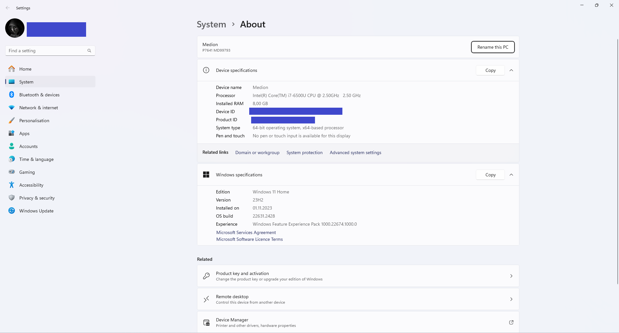
Task: Open the Accounts settings page
Action: [50, 146]
